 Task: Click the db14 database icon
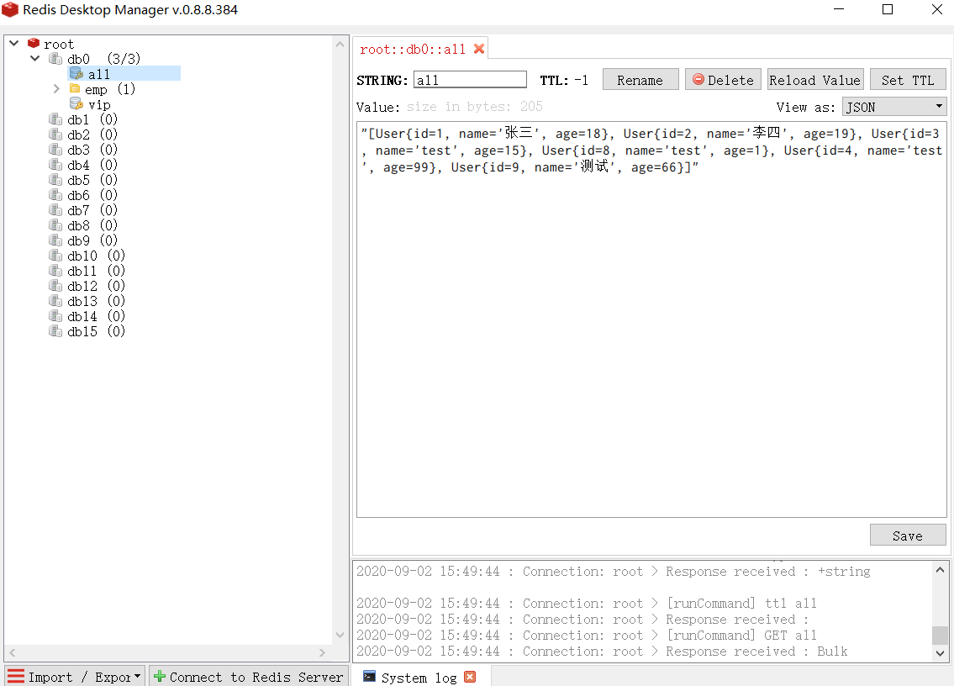click(x=55, y=316)
